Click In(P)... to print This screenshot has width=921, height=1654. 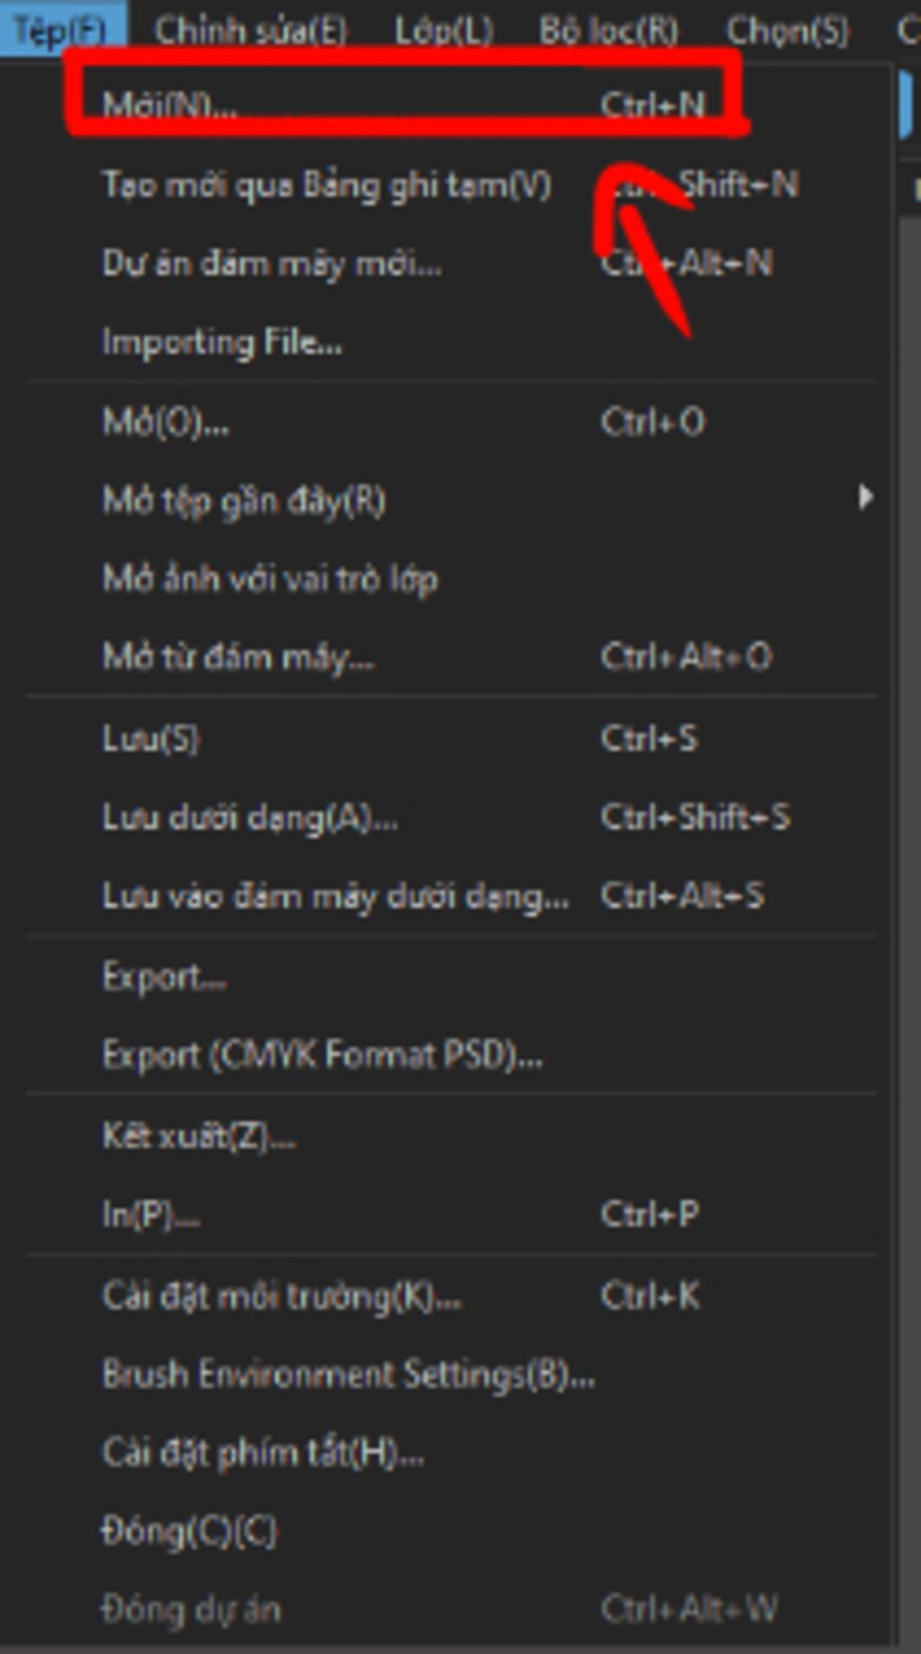pos(151,1215)
